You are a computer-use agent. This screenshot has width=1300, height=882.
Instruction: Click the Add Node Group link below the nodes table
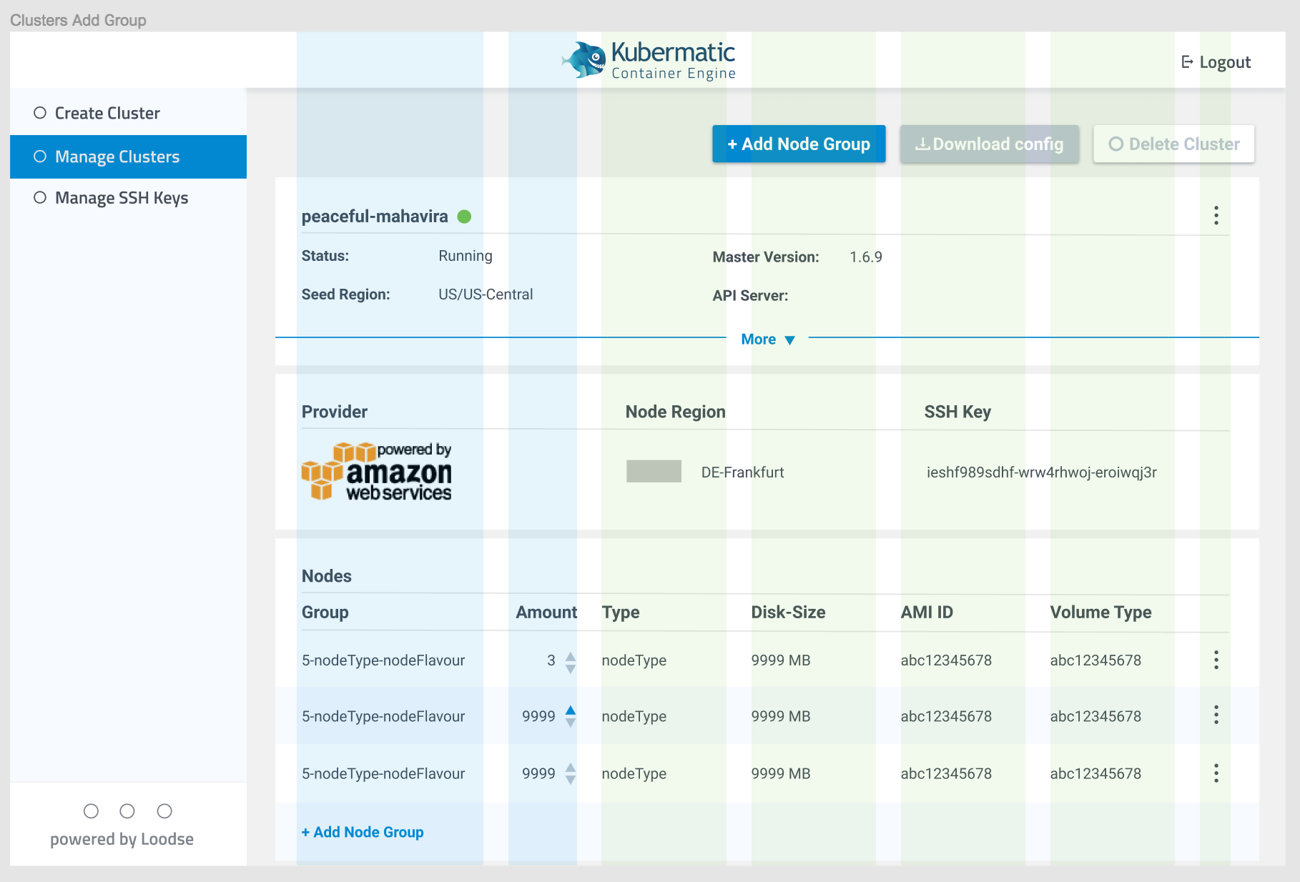[362, 831]
